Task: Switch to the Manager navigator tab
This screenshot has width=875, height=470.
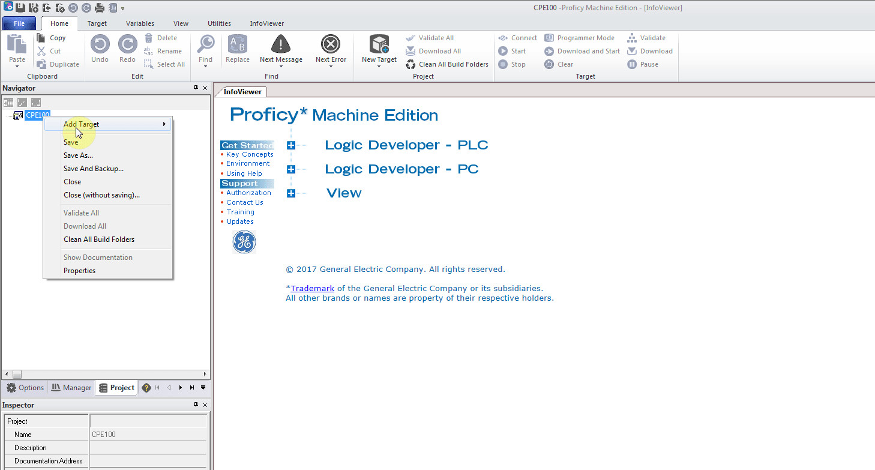Action: coord(71,388)
